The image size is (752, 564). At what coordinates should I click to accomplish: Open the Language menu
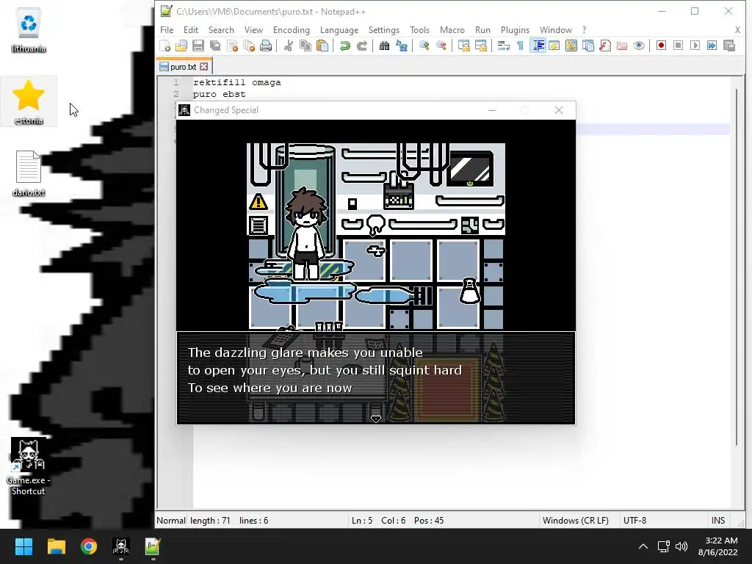(339, 29)
